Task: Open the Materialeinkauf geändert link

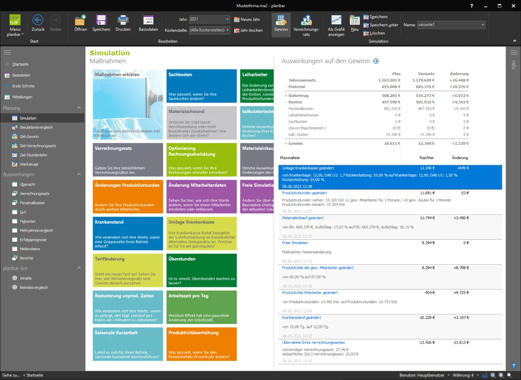Action: pos(303,218)
